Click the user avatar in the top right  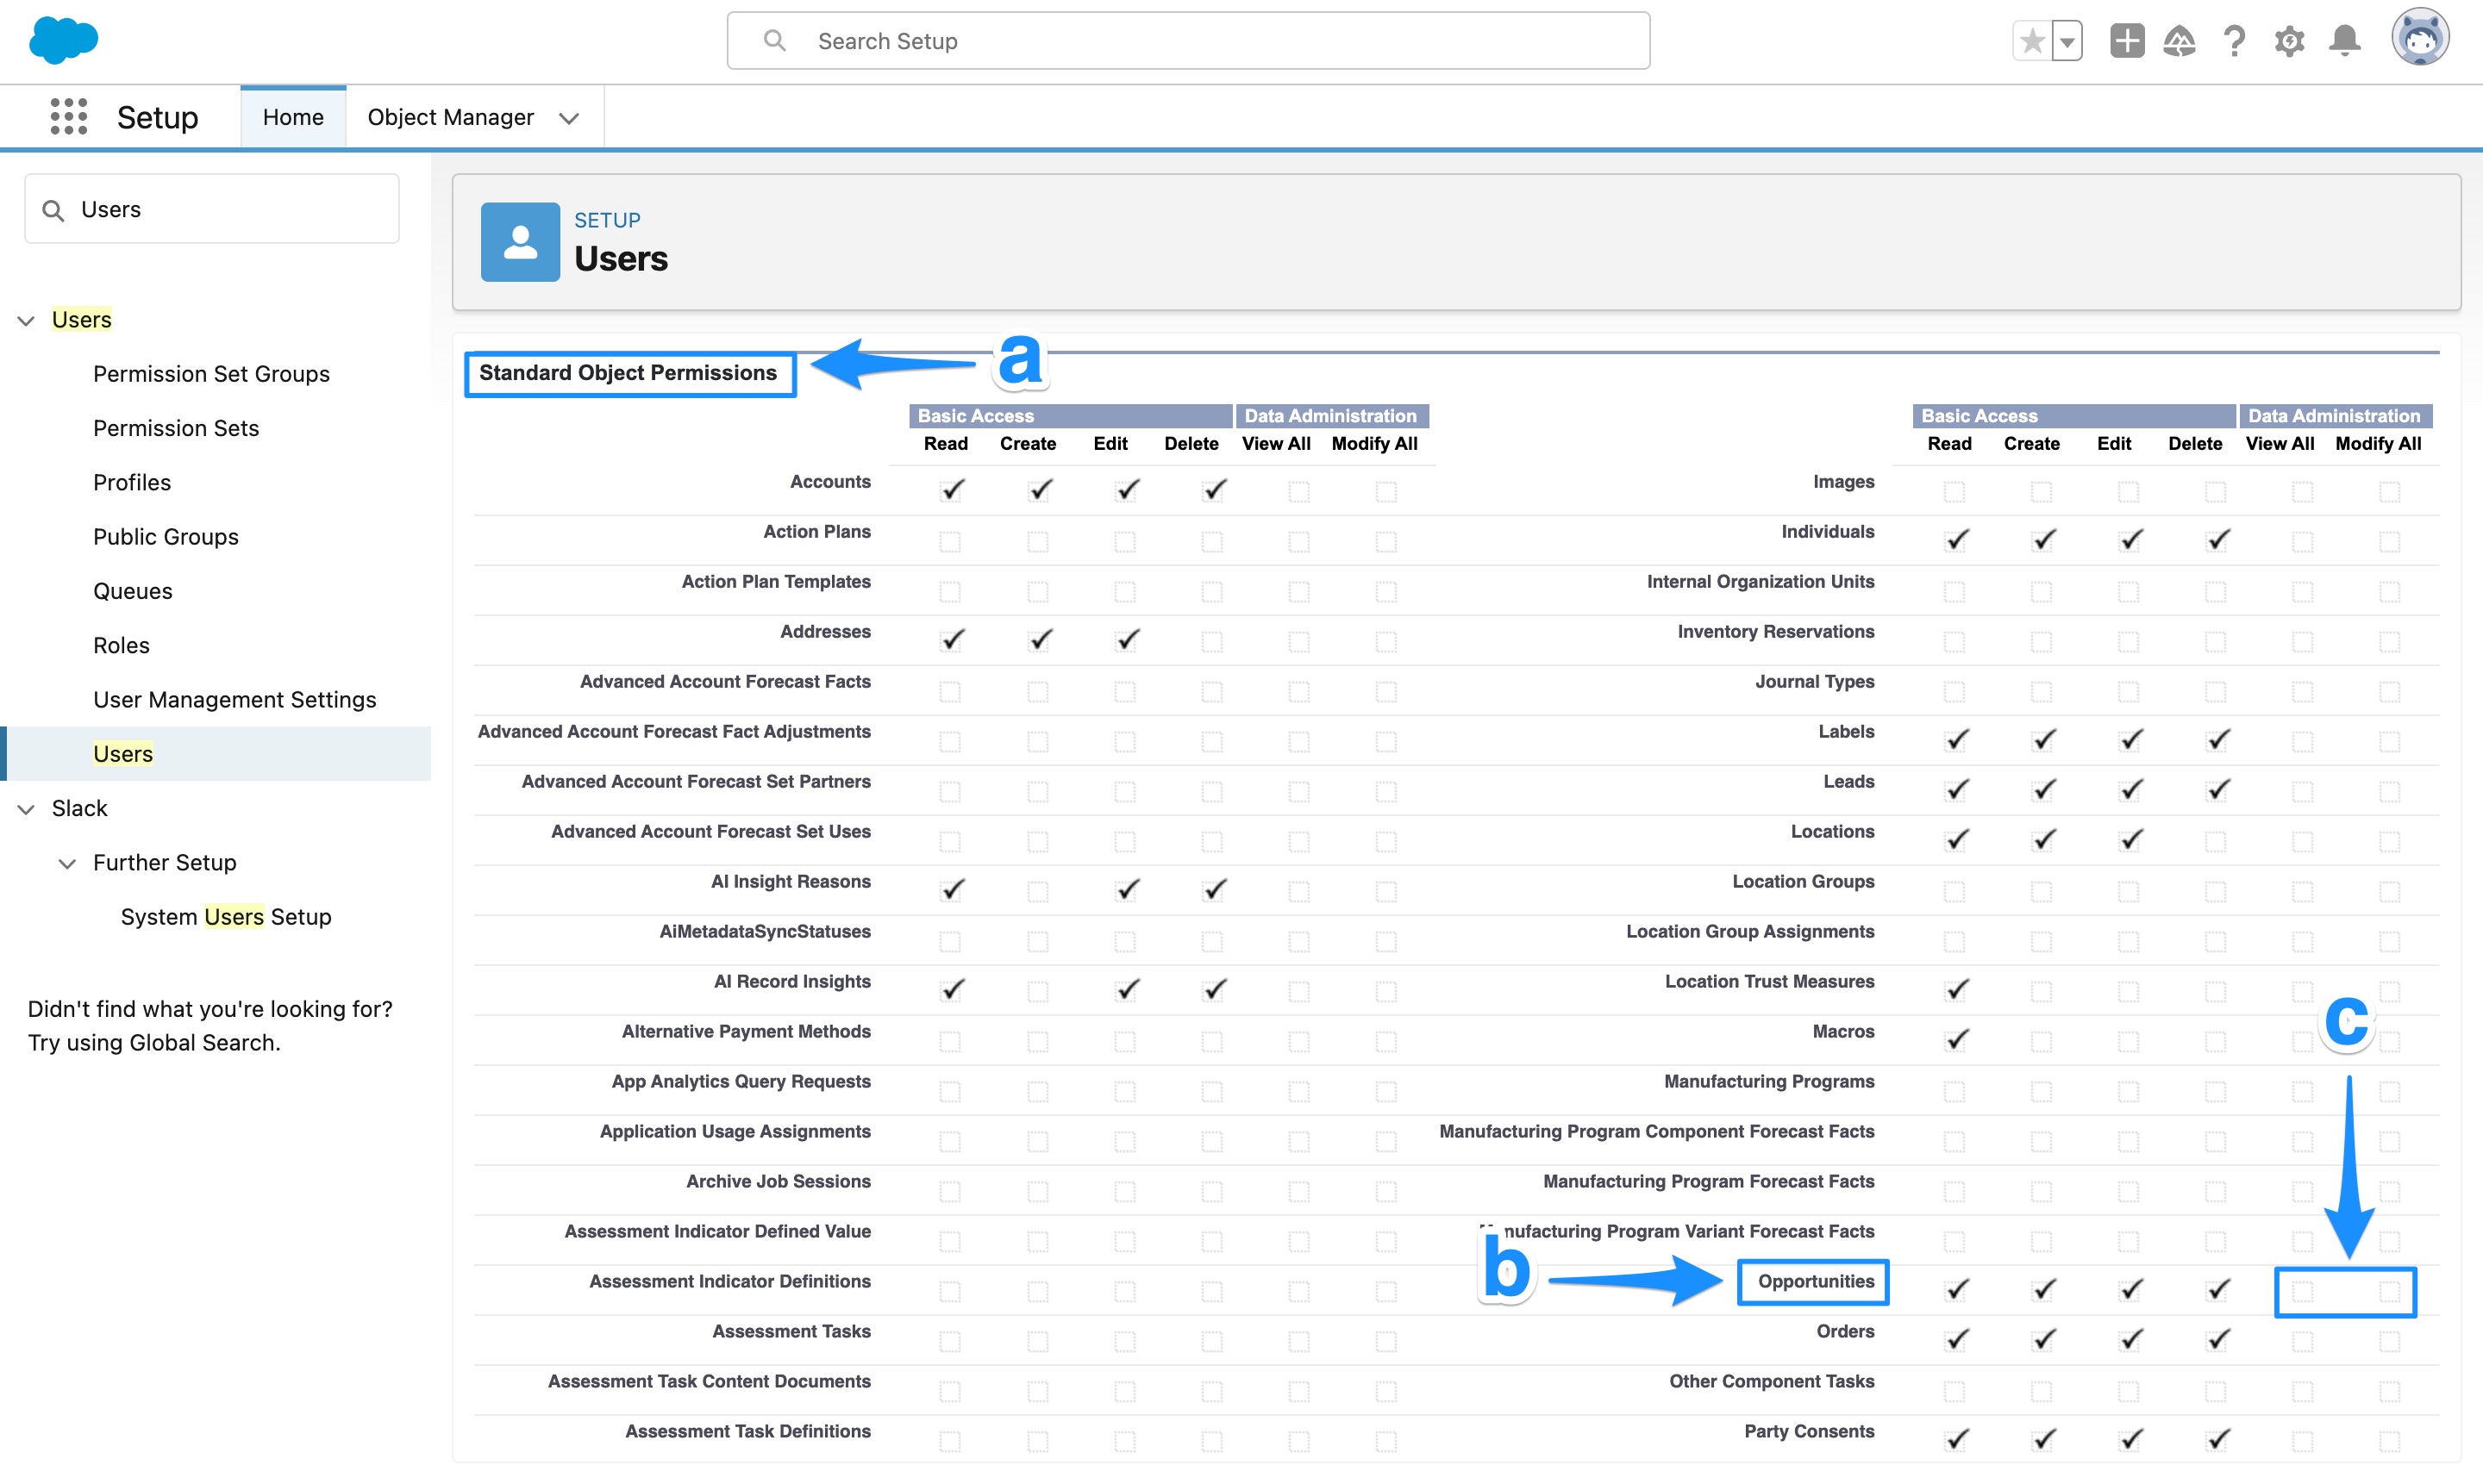tap(2421, 37)
